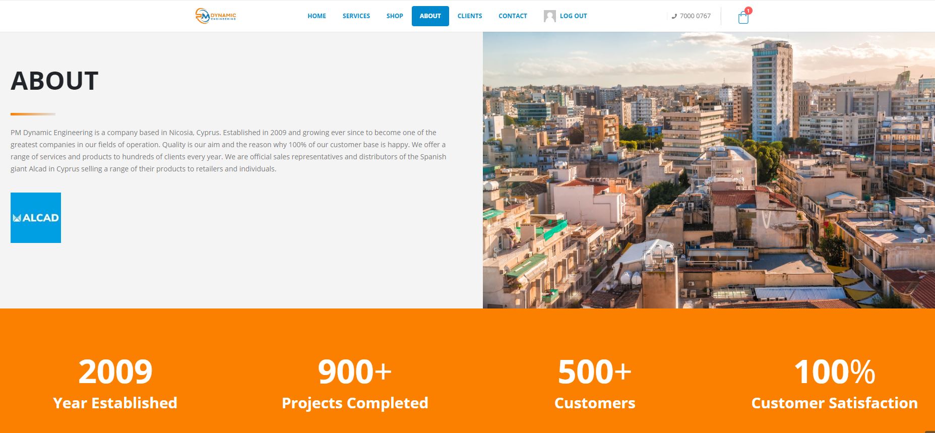
Task: Open the shopping bag cart icon
Action: pos(743,18)
